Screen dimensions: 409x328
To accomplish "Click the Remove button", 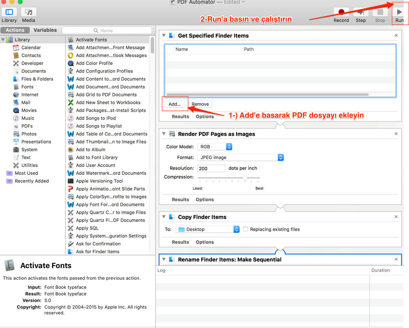I will 200,104.
